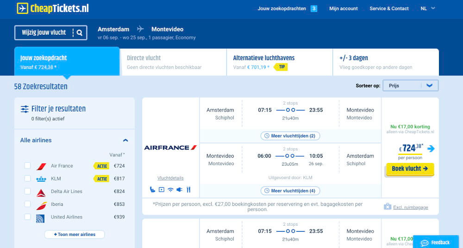
Task: Open the NL language dropdown
Action: pyautogui.click(x=427, y=9)
